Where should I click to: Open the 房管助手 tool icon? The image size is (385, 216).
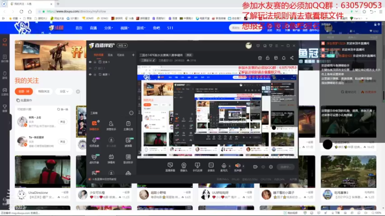tap(111, 123)
